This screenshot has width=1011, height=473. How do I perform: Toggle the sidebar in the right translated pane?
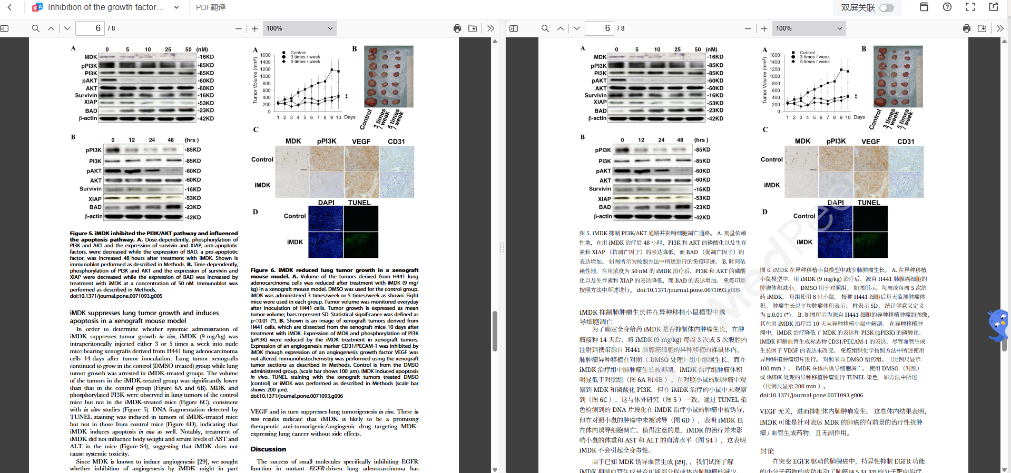pyautogui.click(x=514, y=28)
